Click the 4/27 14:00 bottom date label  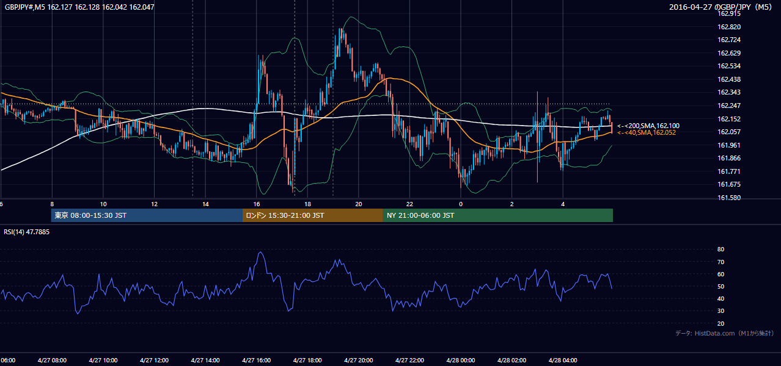[x=205, y=361]
